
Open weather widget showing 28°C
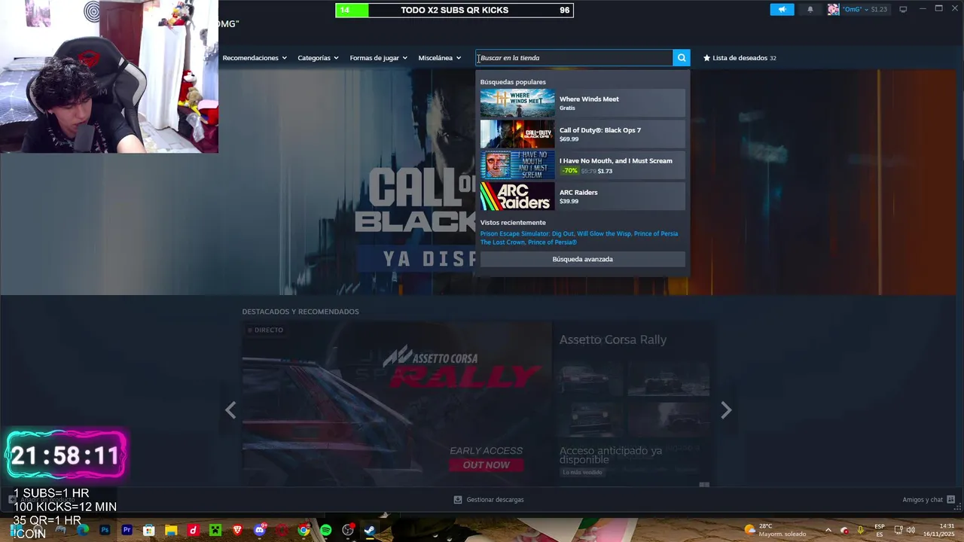coord(774,530)
